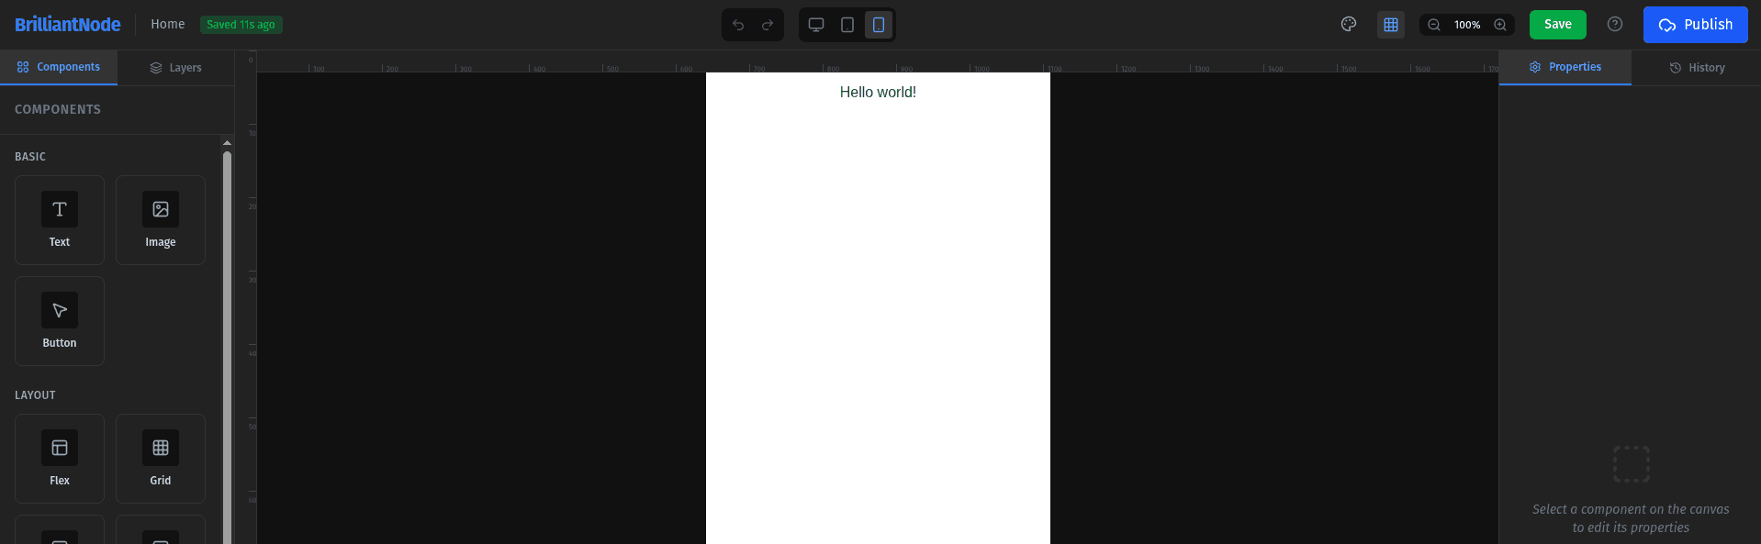
Task: Select the Text component
Action: (60, 220)
